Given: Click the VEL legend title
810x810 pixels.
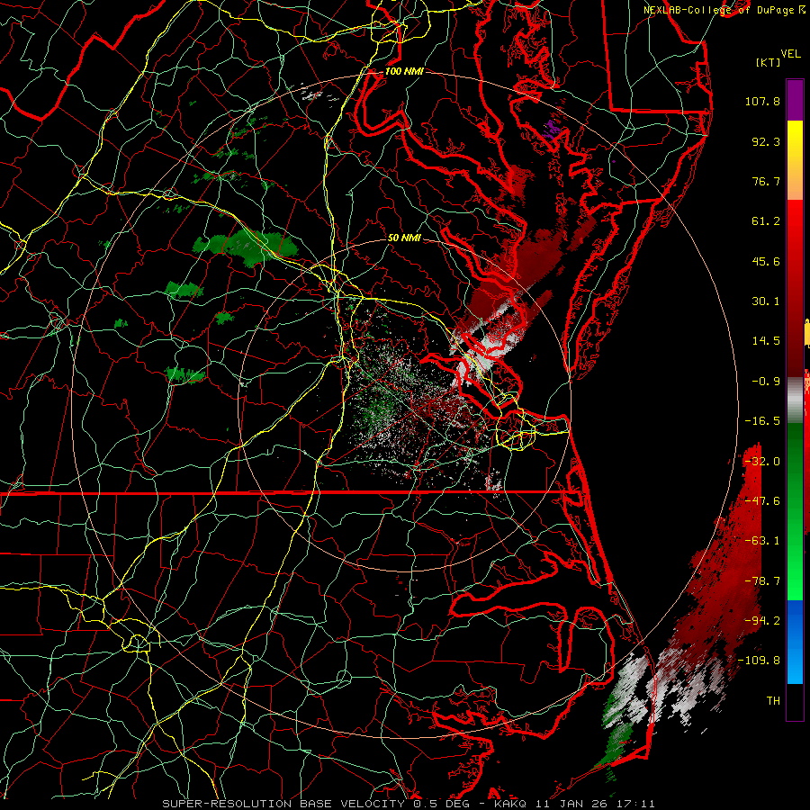Looking at the screenshot, I should click(x=790, y=54).
